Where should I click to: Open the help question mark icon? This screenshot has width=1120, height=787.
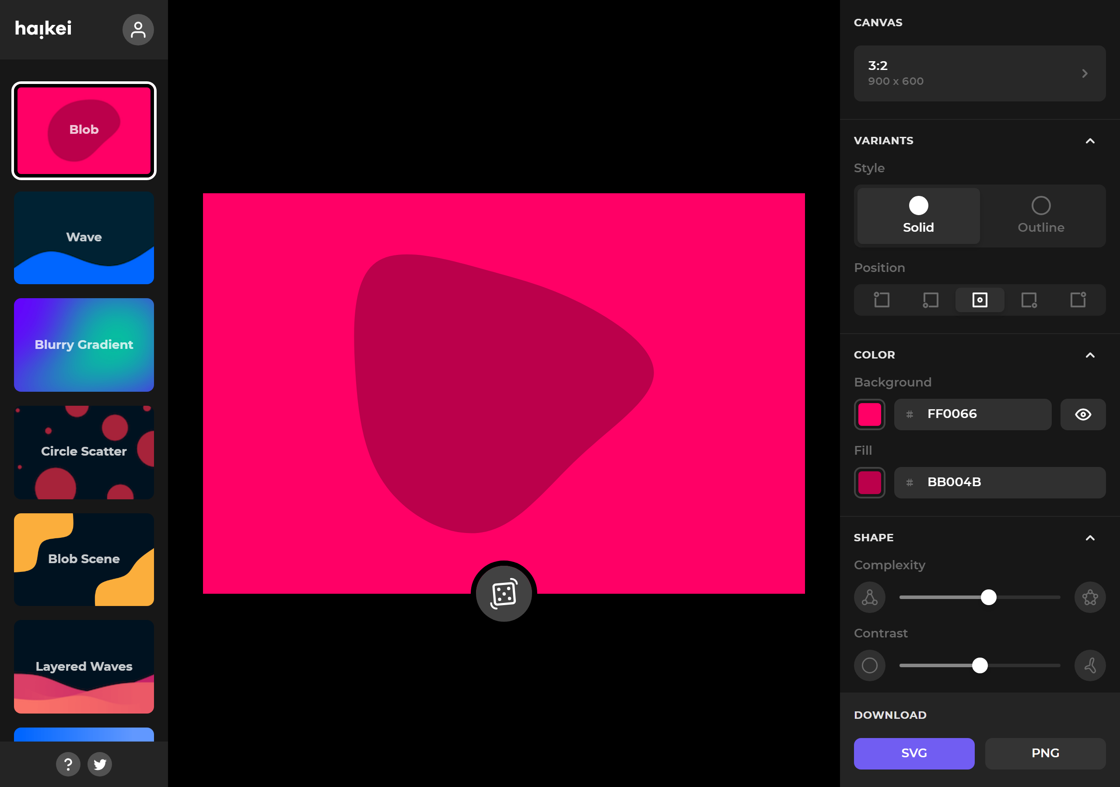click(x=68, y=764)
